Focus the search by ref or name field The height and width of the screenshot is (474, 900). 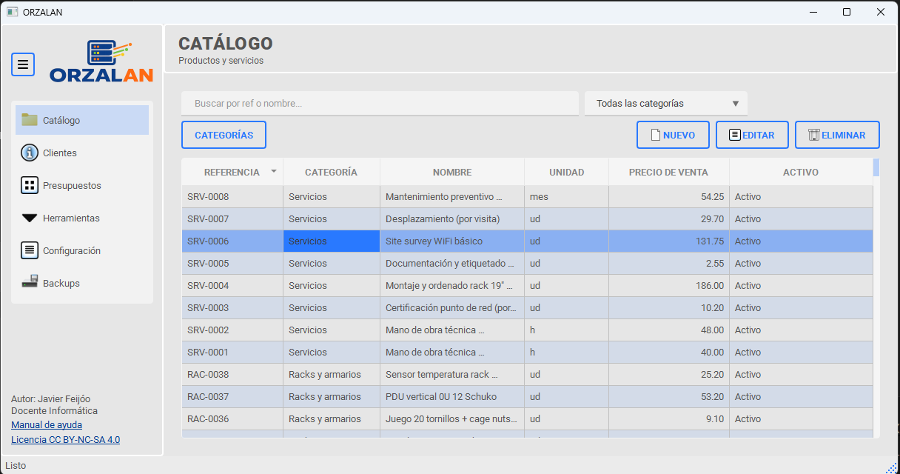click(380, 104)
